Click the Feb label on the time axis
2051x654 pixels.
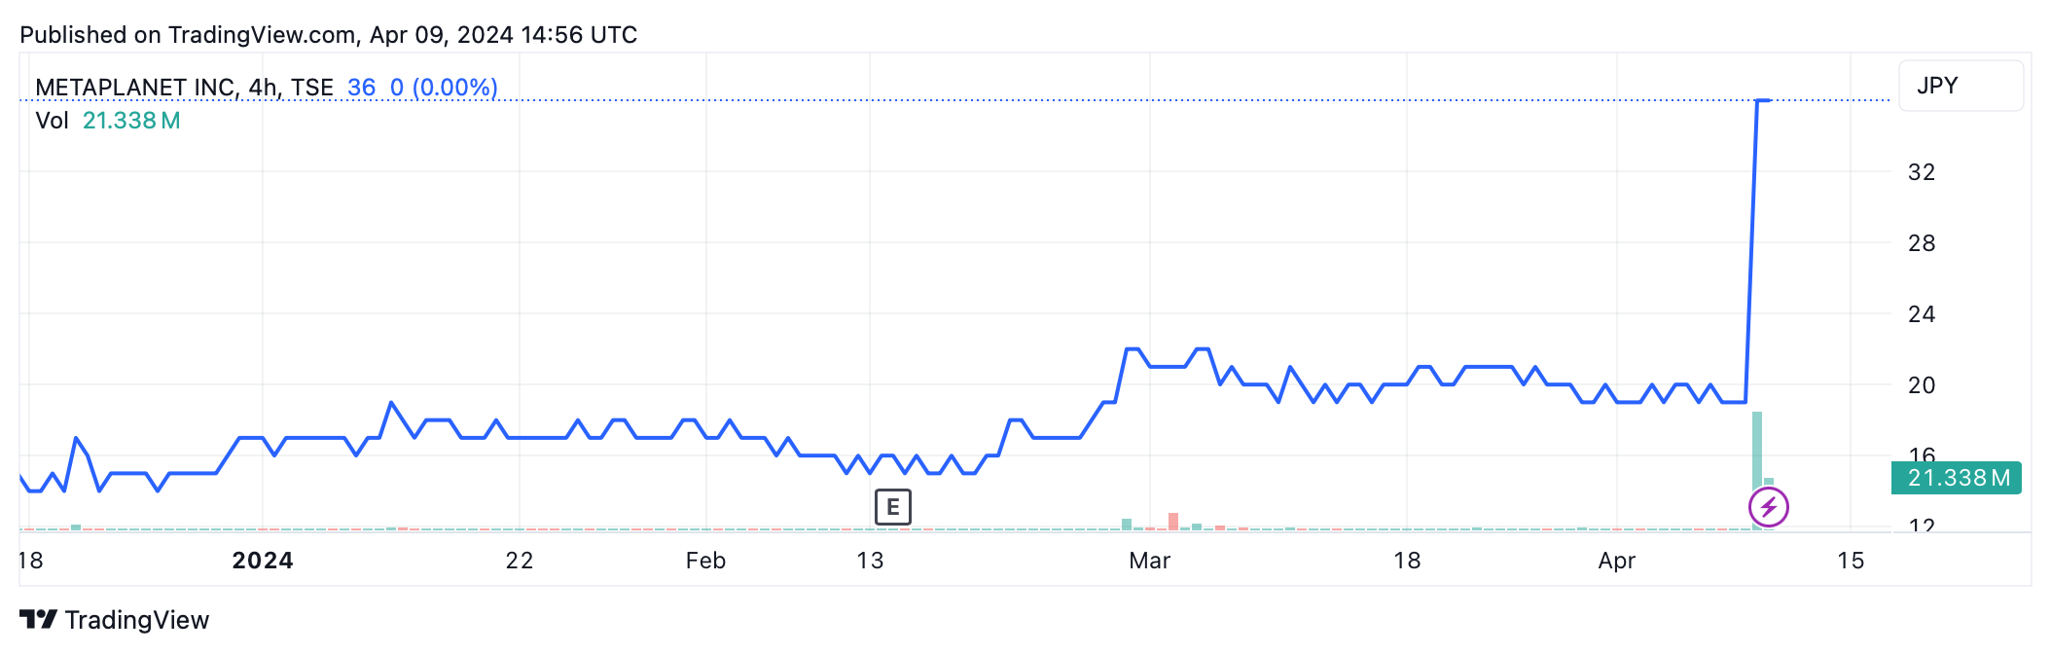pyautogui.click(x=705, y=561)
